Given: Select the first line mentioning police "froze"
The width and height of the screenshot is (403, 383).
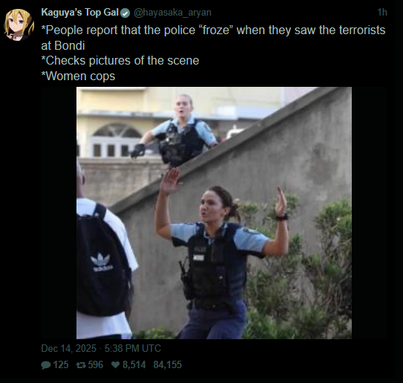Looking at the screenshot, I should pos(213,30).
